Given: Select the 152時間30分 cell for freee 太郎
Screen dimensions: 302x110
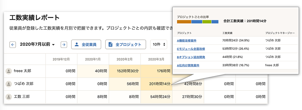Looking at the screenshot, I should point(125,71).
